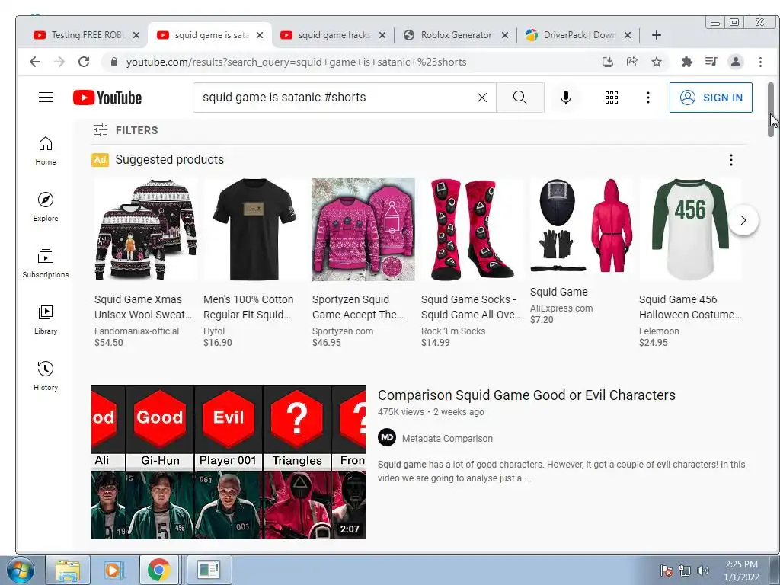Select the squid game is sata tab
The width and height of the screenshot is (780, 585).
(x=203, y=35)
